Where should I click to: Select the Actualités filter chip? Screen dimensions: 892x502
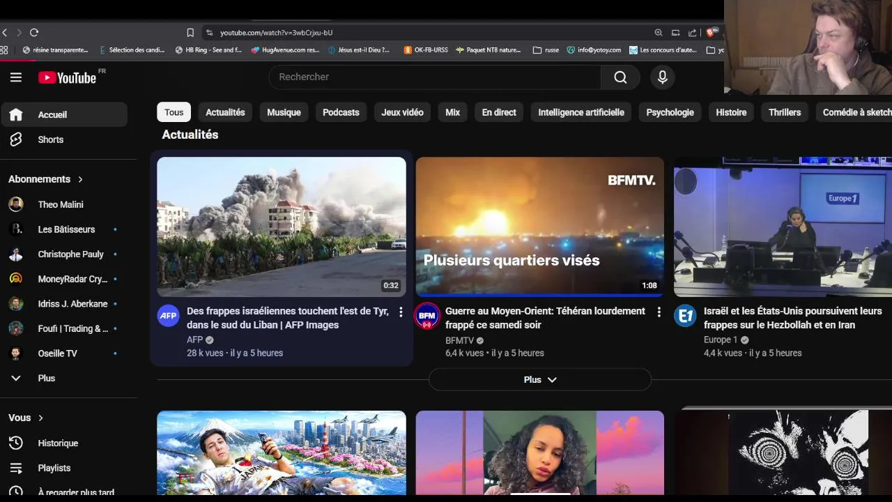click(x=225, y=112)
